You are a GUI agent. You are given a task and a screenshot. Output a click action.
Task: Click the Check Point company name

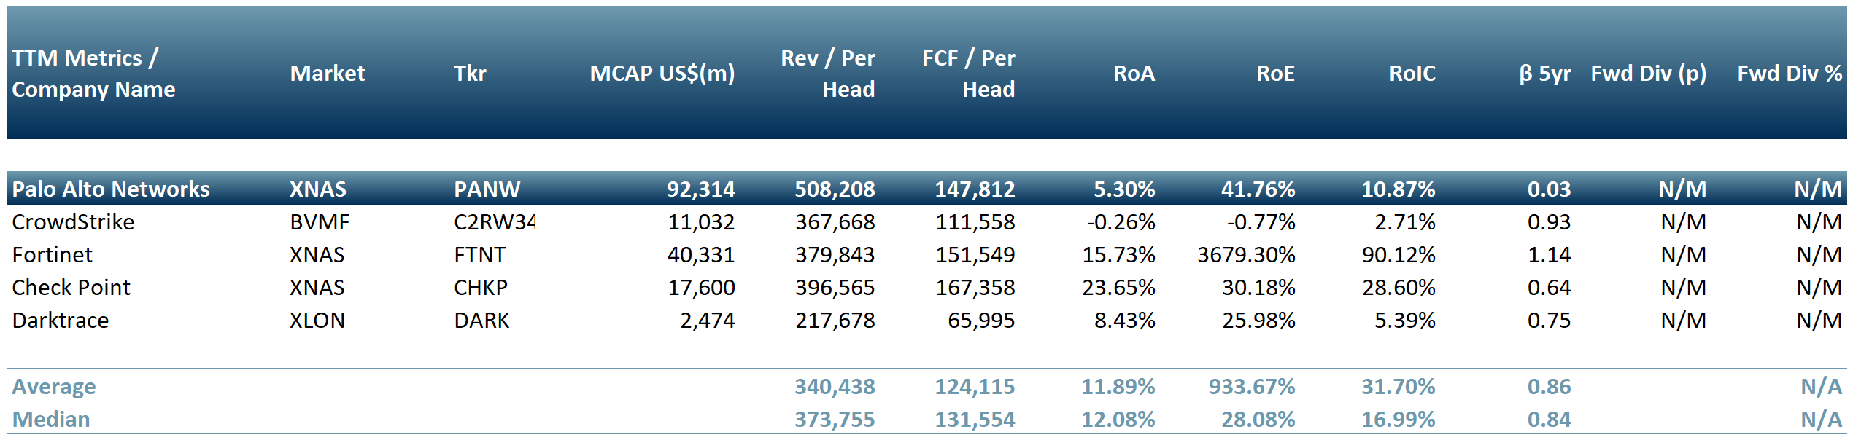click(71, 288)
